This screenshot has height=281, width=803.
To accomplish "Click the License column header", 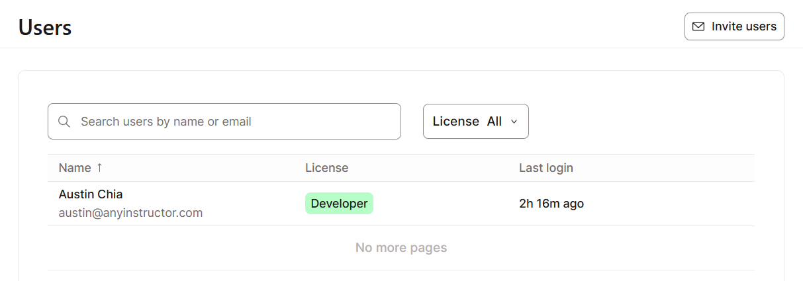I will (x=326, y=168).
